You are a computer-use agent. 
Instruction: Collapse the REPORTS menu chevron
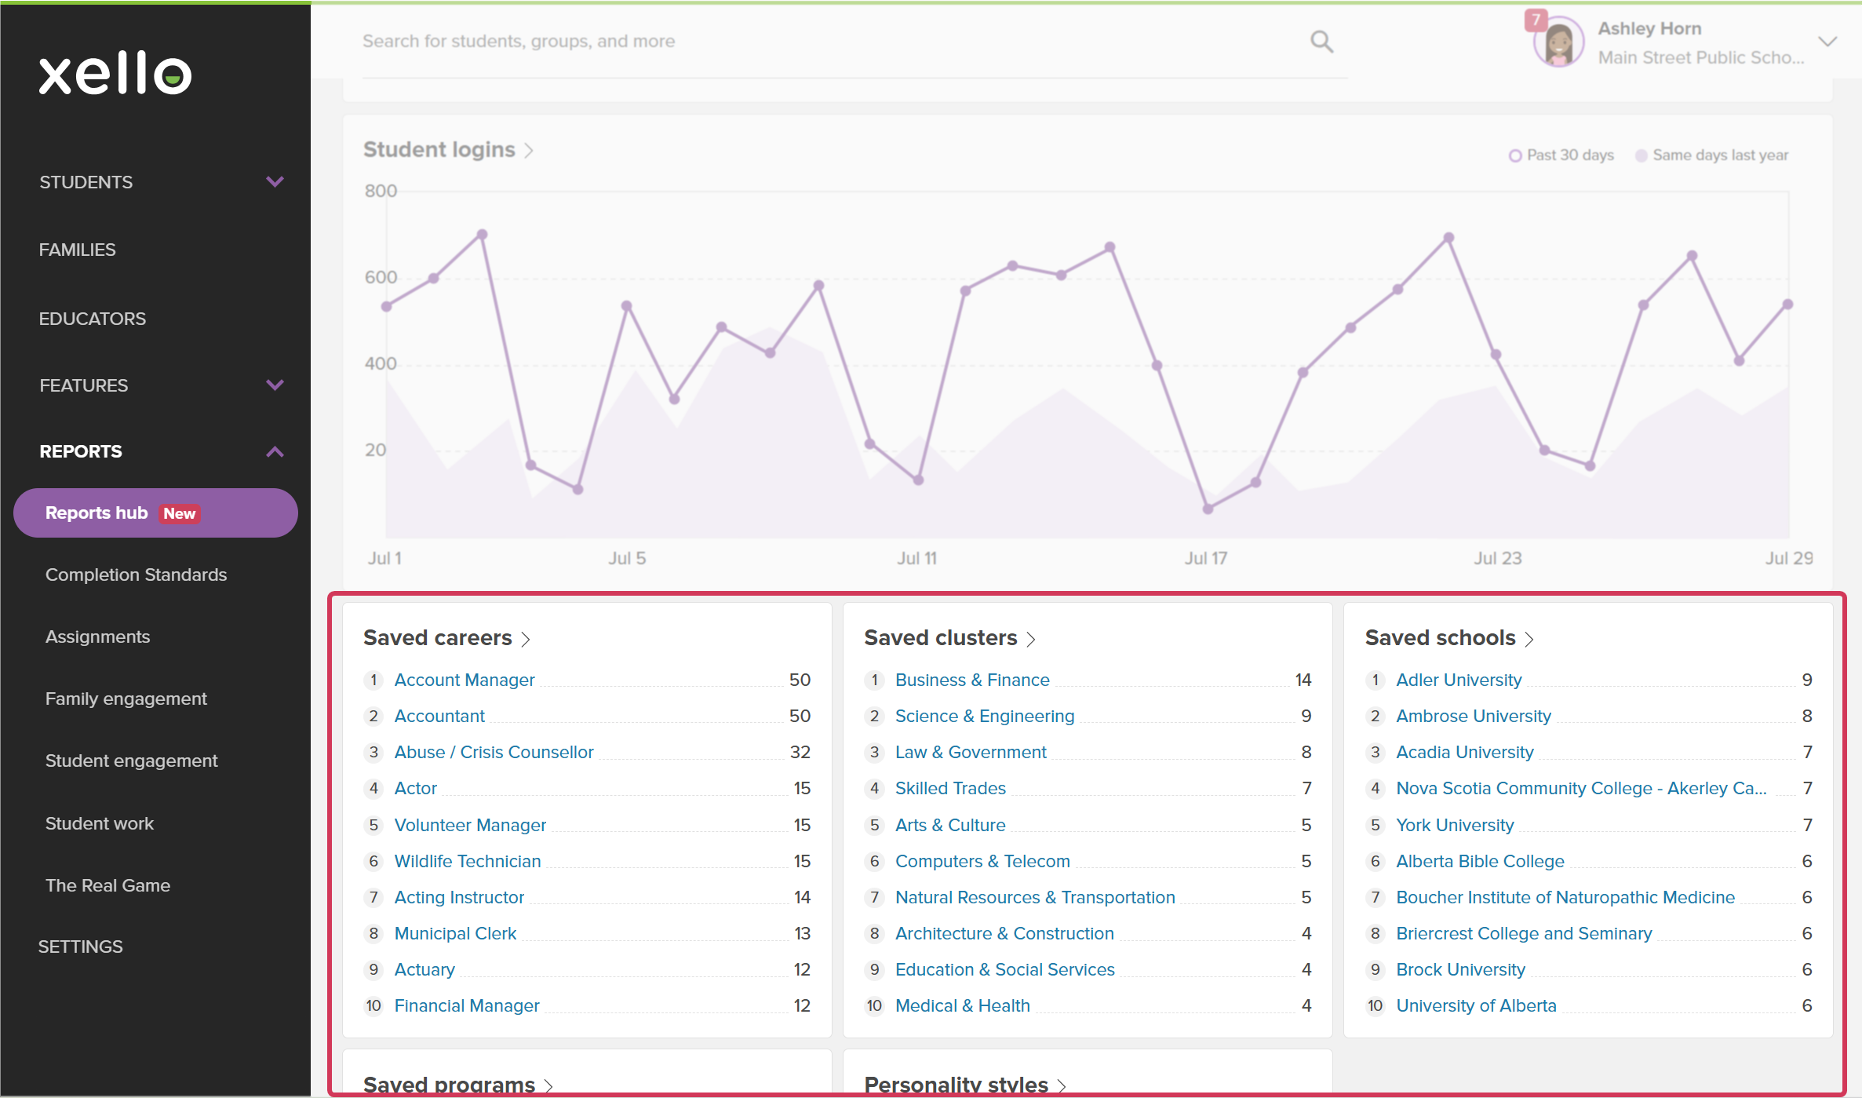click(x=275, y=451)
